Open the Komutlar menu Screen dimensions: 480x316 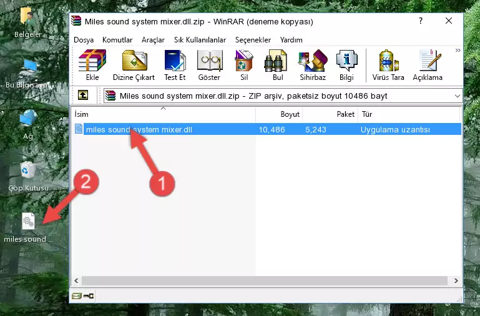[x=117, y=40]
